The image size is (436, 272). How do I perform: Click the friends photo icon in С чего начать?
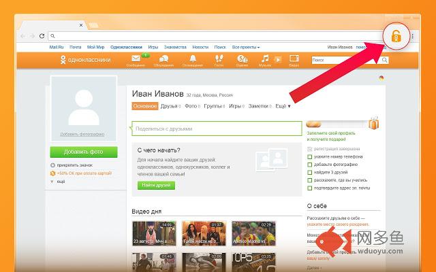(x=272, y=160)
